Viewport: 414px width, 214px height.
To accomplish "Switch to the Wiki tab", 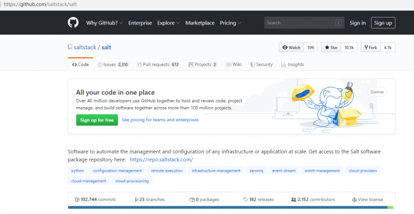I will click(234, 65).
